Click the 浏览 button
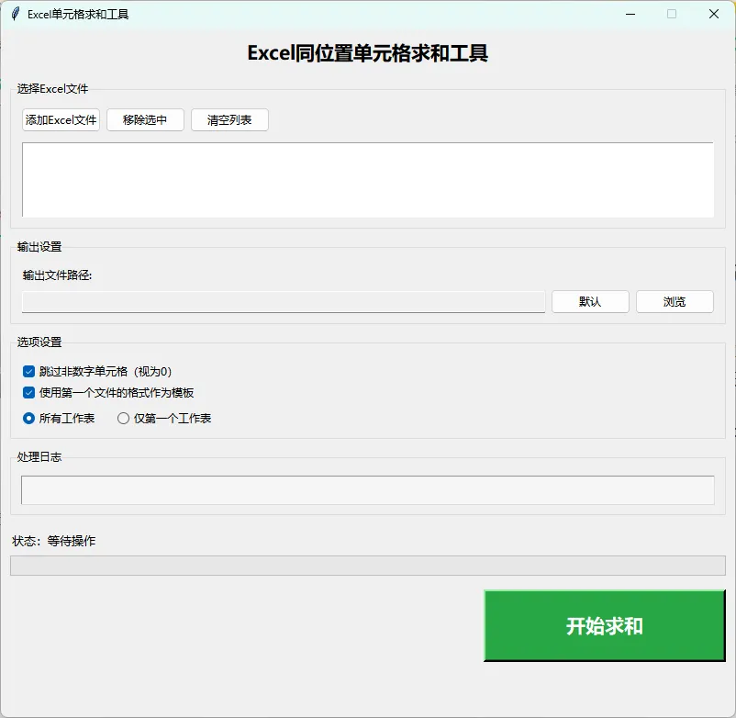This screenshot has height=718, width=736. coord(675,302)
